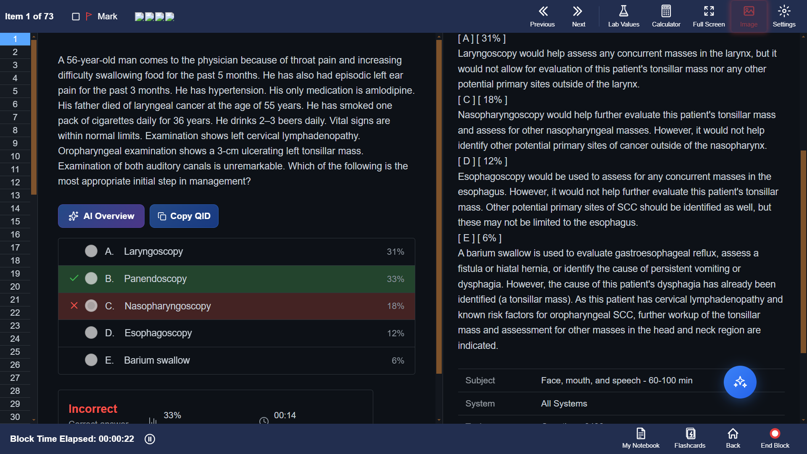807x454 pixels.
Task: Switch to Full Screen mode
Action: pyautogui.click(x=709, y=16)
